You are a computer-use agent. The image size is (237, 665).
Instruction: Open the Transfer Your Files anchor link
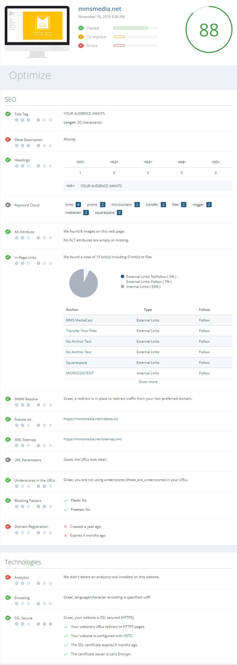click(81, 331)
